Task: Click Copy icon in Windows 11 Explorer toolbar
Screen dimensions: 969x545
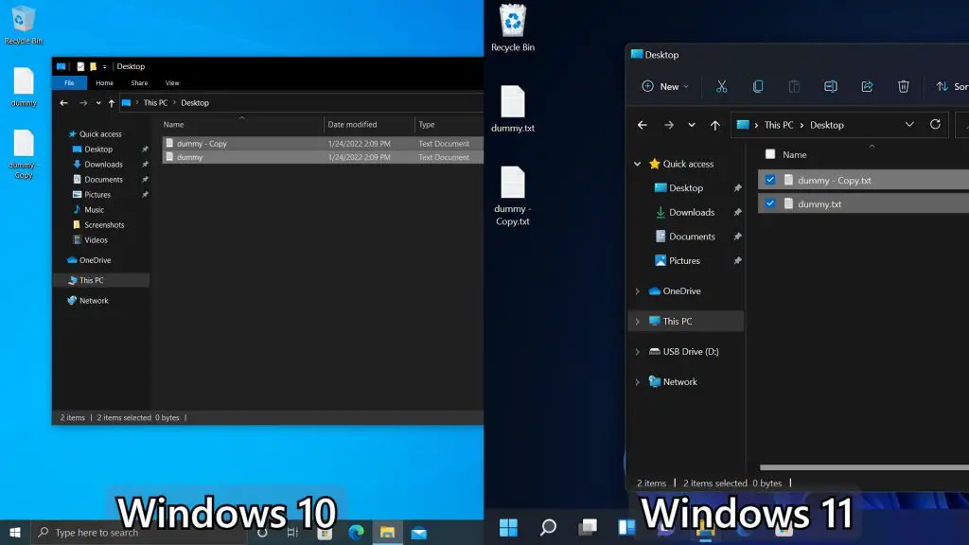Action: [x=758, y=86]
